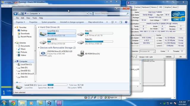Viewport: 190px width, 106px height.
Task: Open address bar history dropdown
Action: 87,14
